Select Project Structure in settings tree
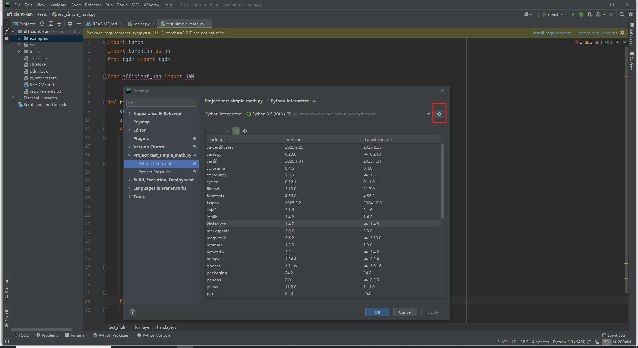This screenshot has height=348, width=638. 155,172
